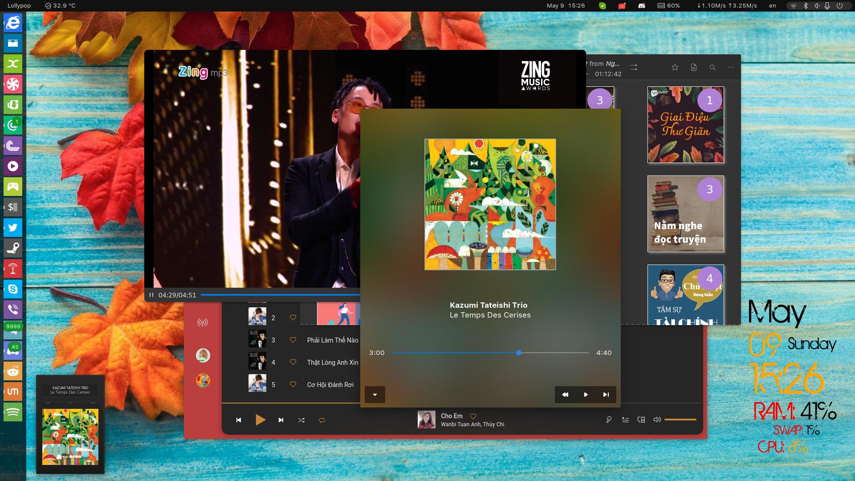Open the RSS feed document icon in podcast window
The image size is (855, 481).
point(694,67)
